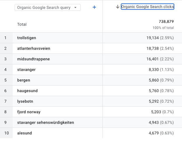Select the bergen query row

click(x=24, y=80)
